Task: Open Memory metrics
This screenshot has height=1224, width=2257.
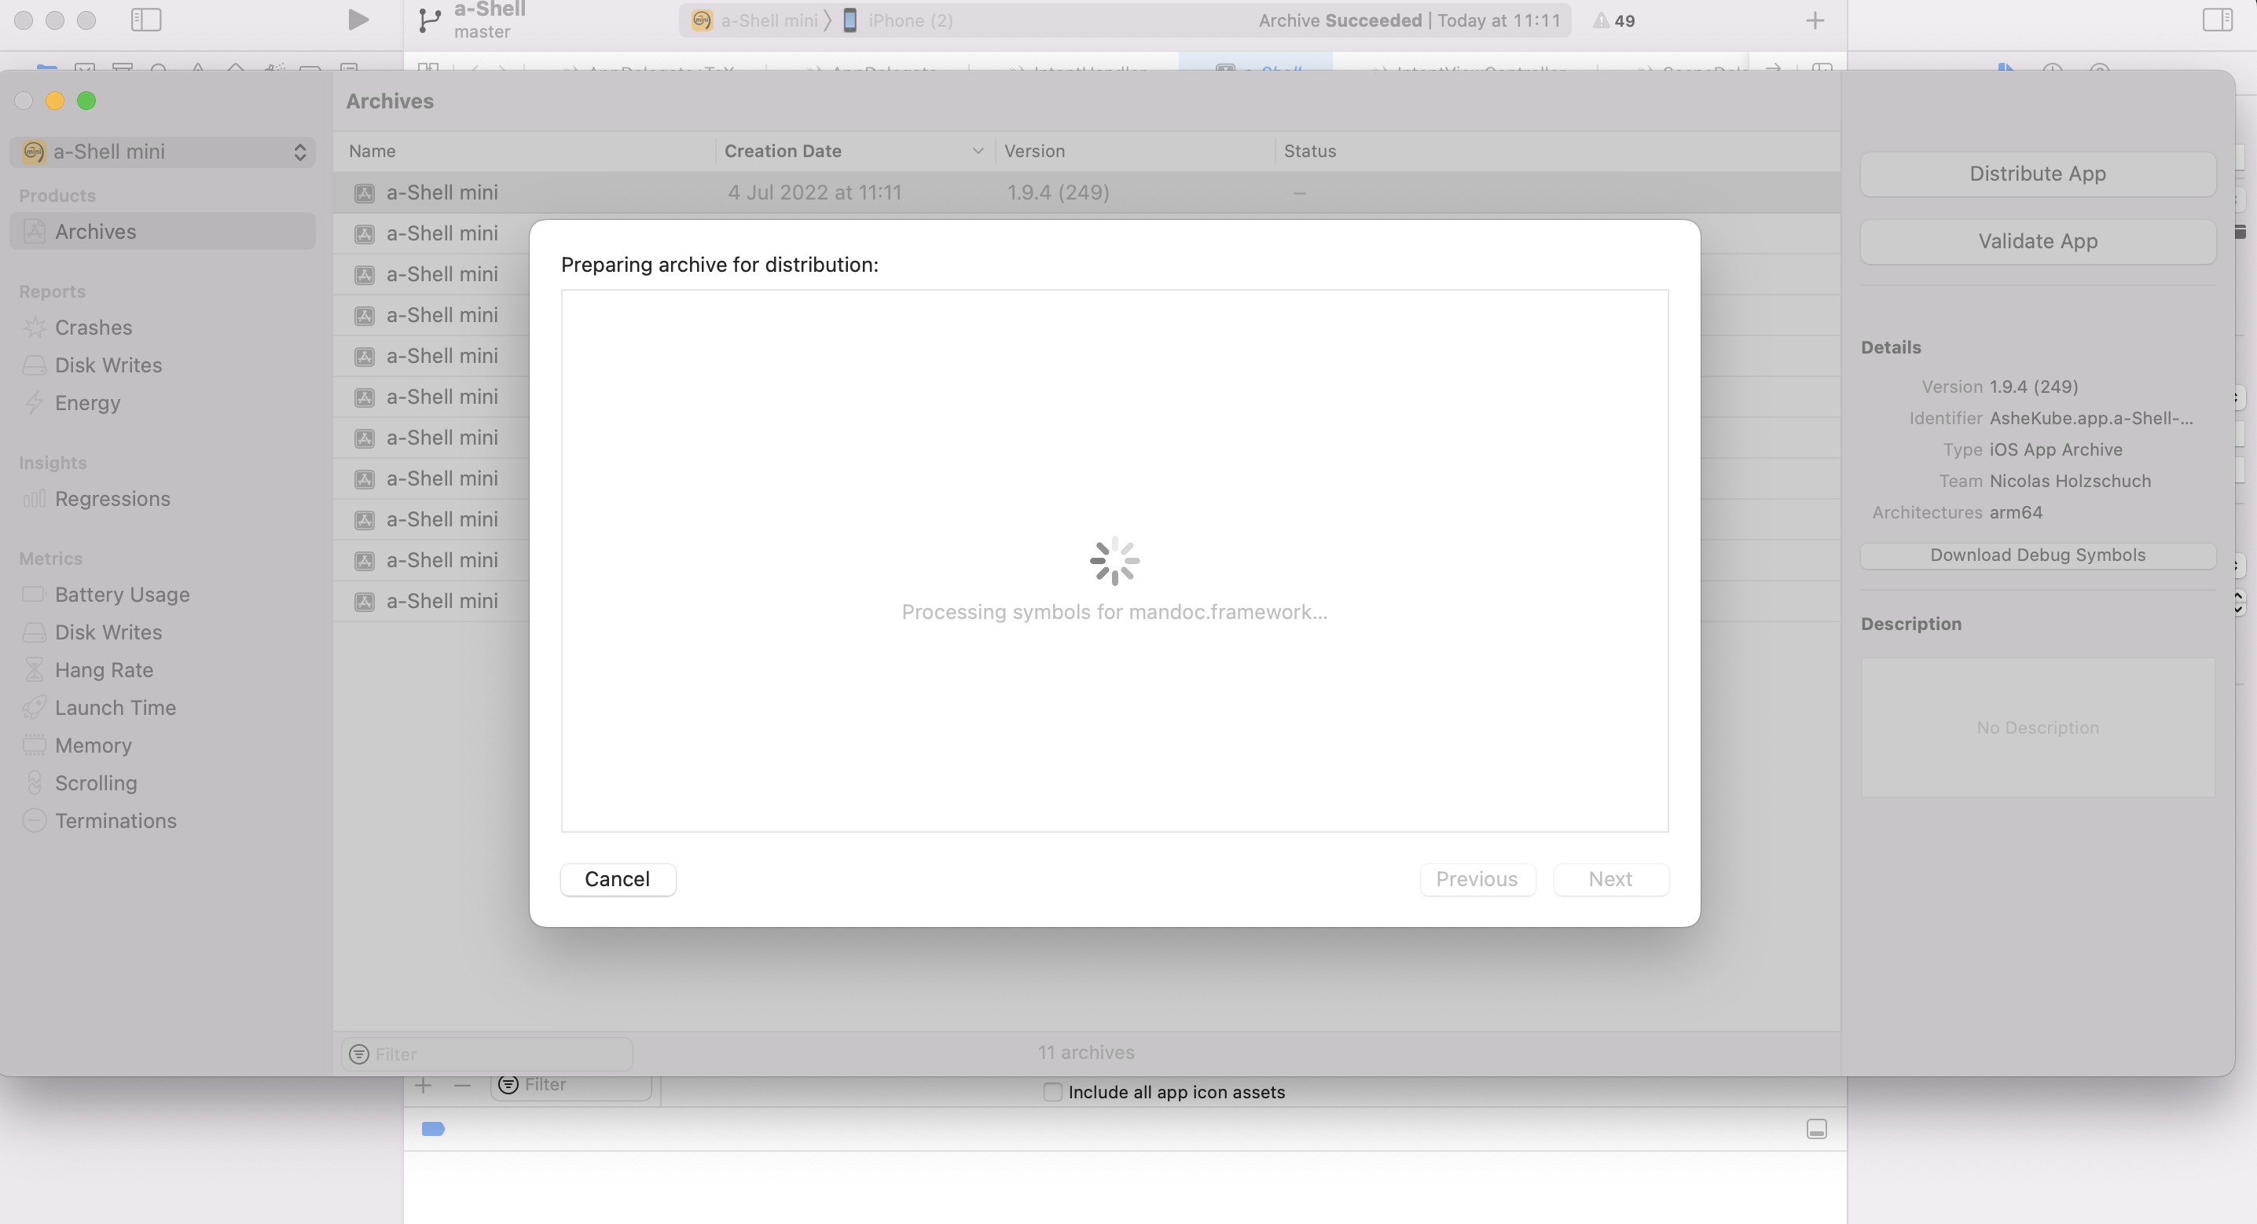Action: coord(94,745)
